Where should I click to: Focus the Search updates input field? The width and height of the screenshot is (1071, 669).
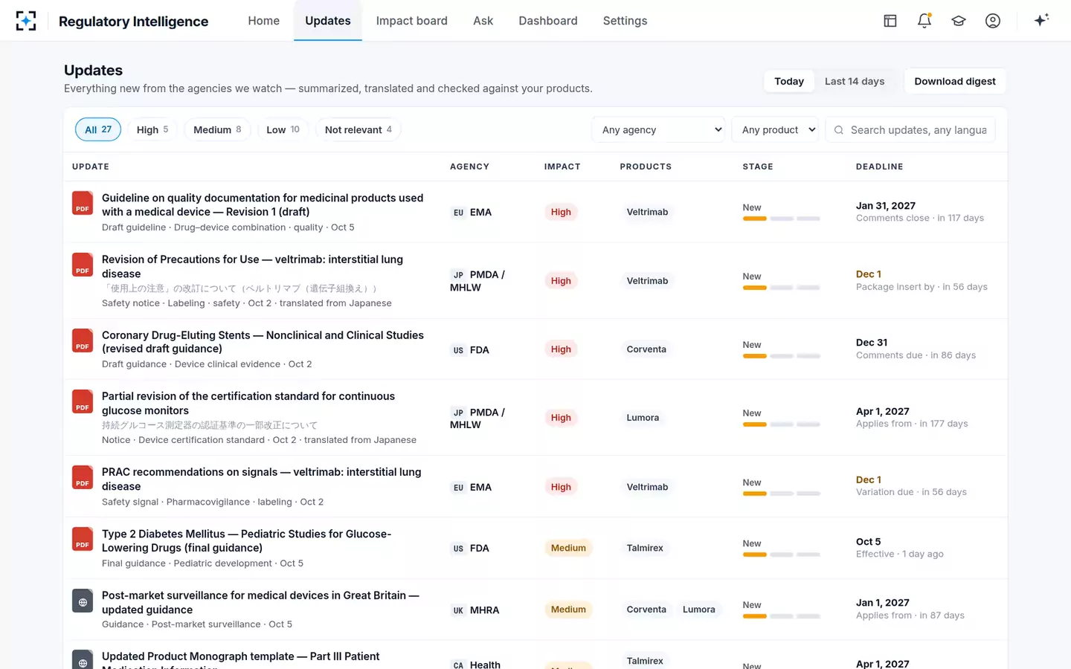pyautogui.click(x=910, y=130)
